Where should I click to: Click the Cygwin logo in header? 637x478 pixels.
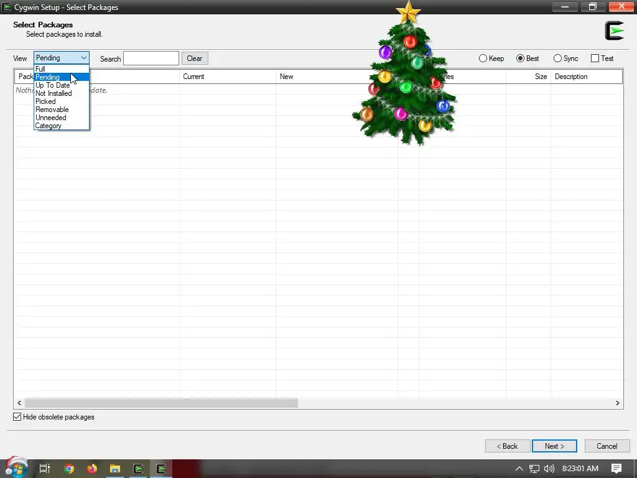(x=614, y=30)
